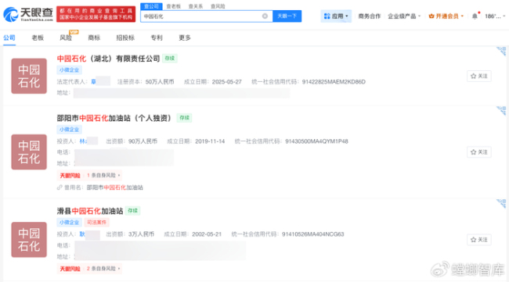Select the 查老板 search tab

point(173,6)
